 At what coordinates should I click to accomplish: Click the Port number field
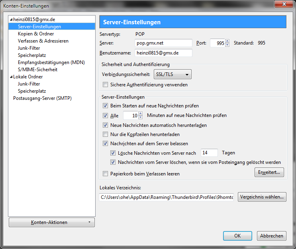(x=218, y=43)
